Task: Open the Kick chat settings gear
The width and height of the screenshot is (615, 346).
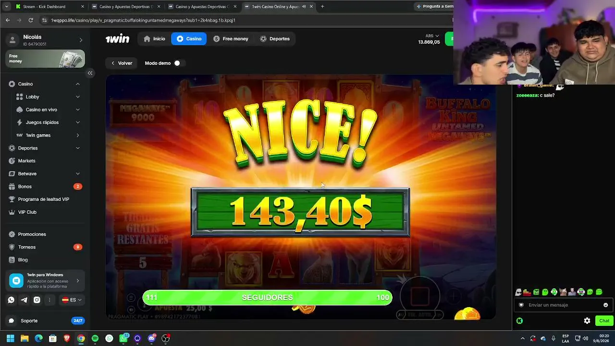Action: tap(587, 321)
